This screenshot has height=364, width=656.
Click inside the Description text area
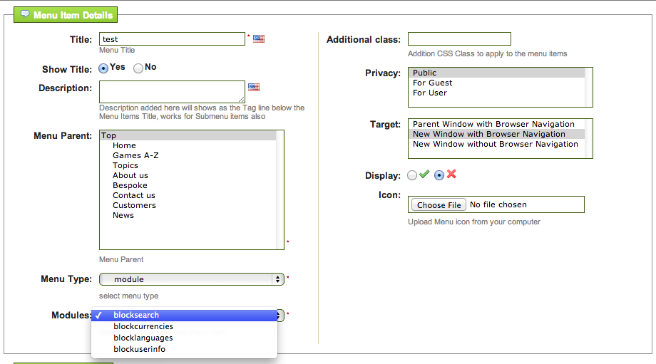click(x=172, y=91)
